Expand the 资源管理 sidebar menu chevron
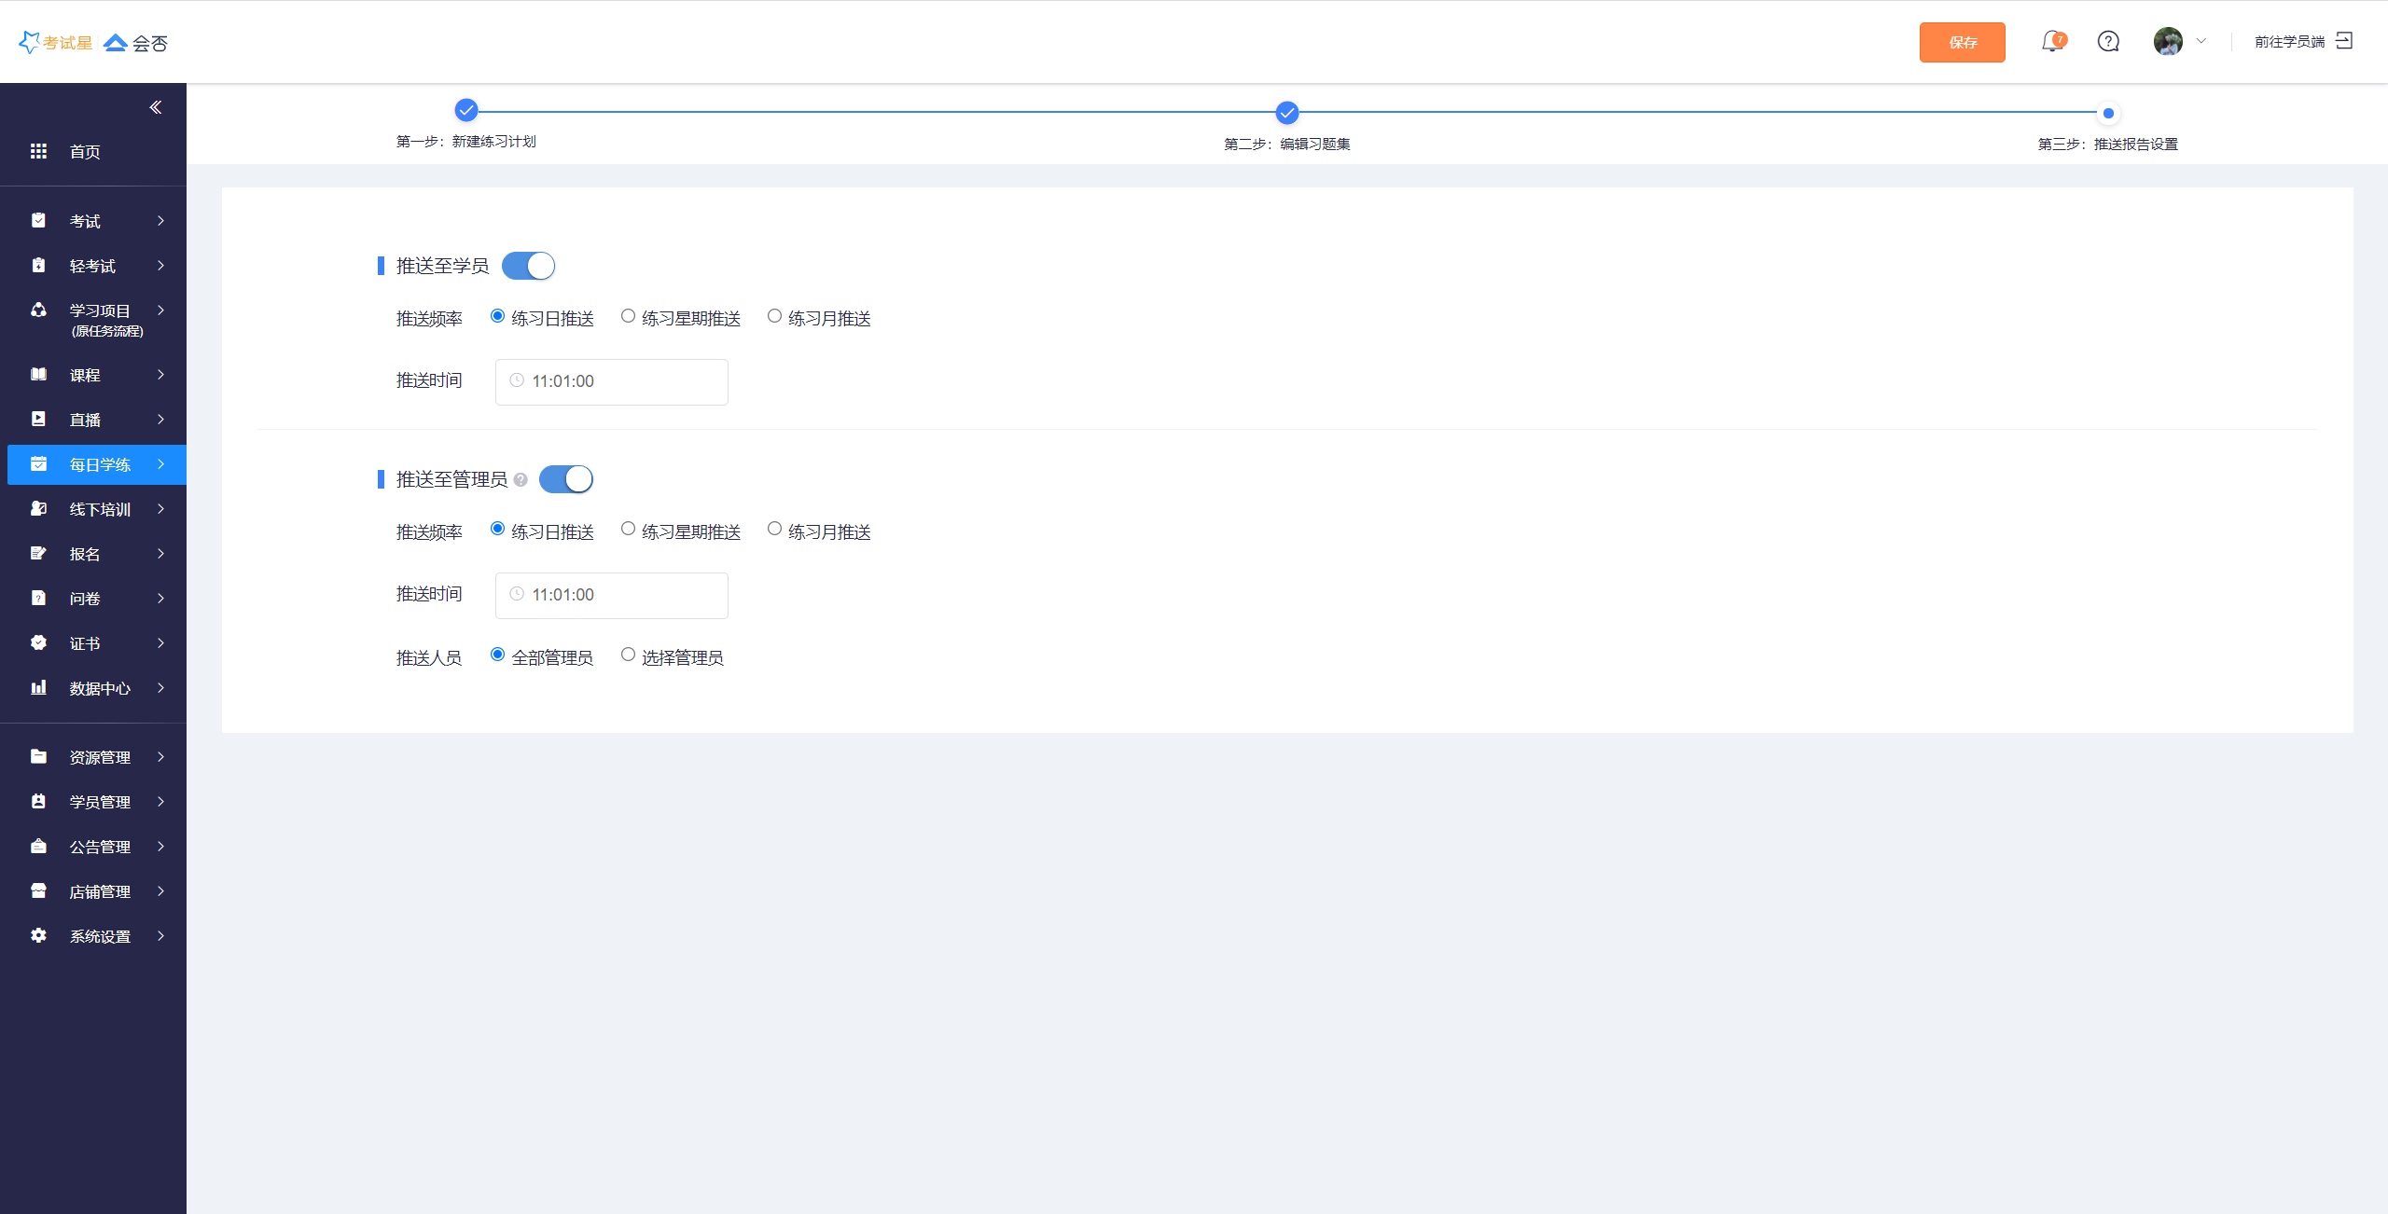Screen dimensions: 2388x1214 tap(160, 757)
